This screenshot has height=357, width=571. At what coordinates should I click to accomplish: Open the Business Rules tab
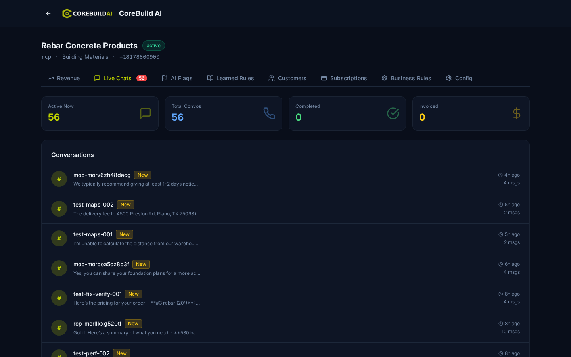coord(406,78)
